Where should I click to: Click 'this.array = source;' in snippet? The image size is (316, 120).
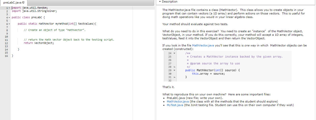[208, 73]
